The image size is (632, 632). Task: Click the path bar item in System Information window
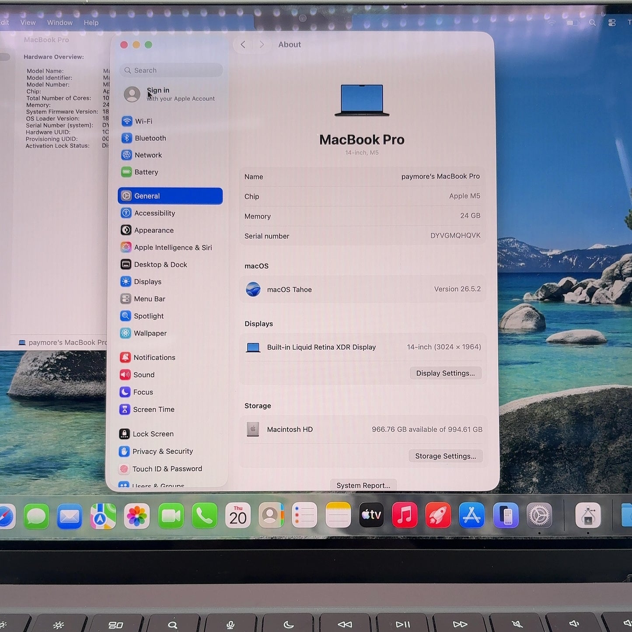point(63,342)
